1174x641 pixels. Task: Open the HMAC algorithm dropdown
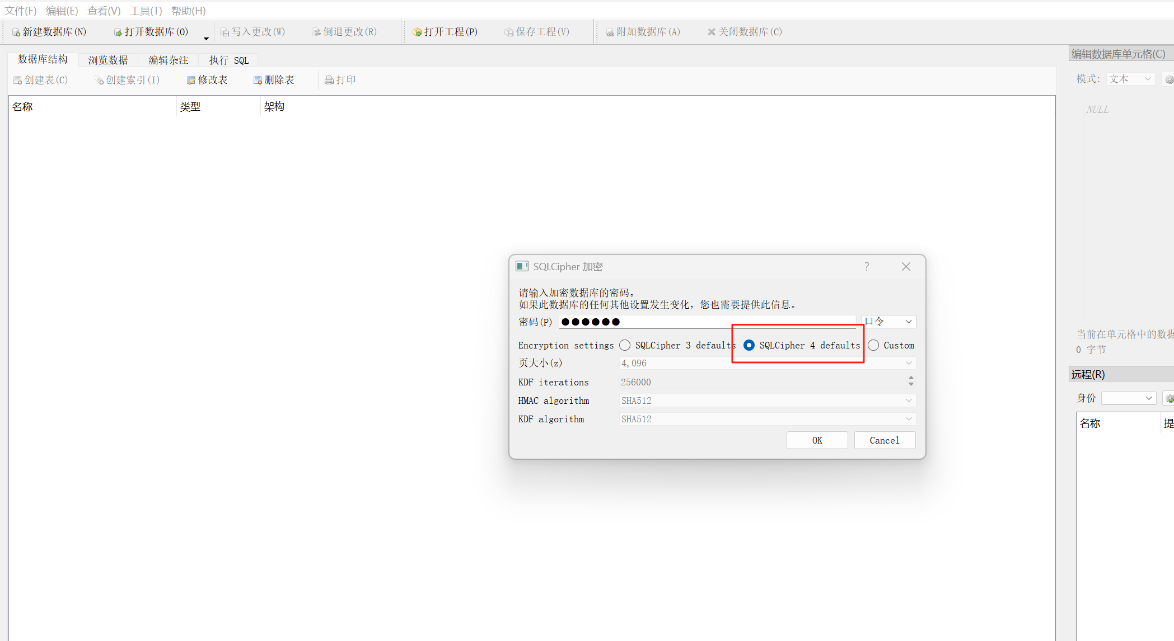(x=767, y=400)
